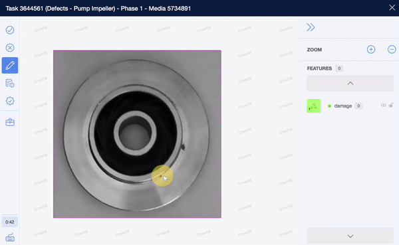Image resolution: width=399 pixels, height=245 pixels.
Task: Open the briefcase toolbox icon
Action: pyautogui.click(x=10, y=122)
